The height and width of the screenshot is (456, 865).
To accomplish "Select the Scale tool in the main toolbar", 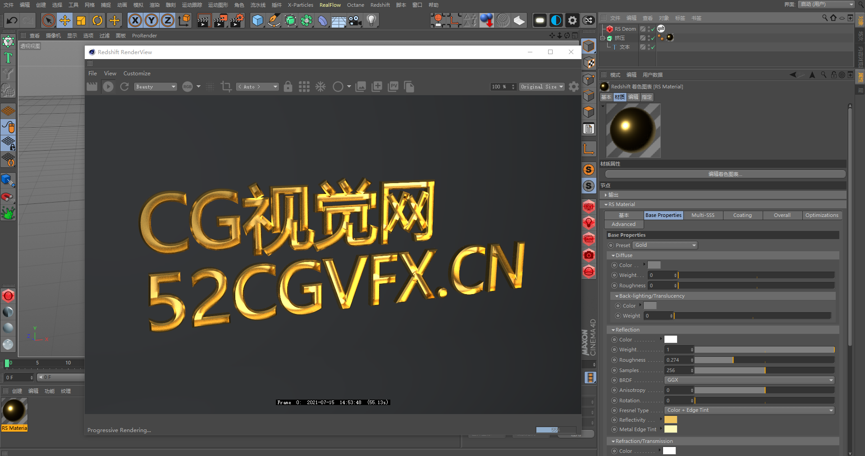I will (x=81, y=20).
